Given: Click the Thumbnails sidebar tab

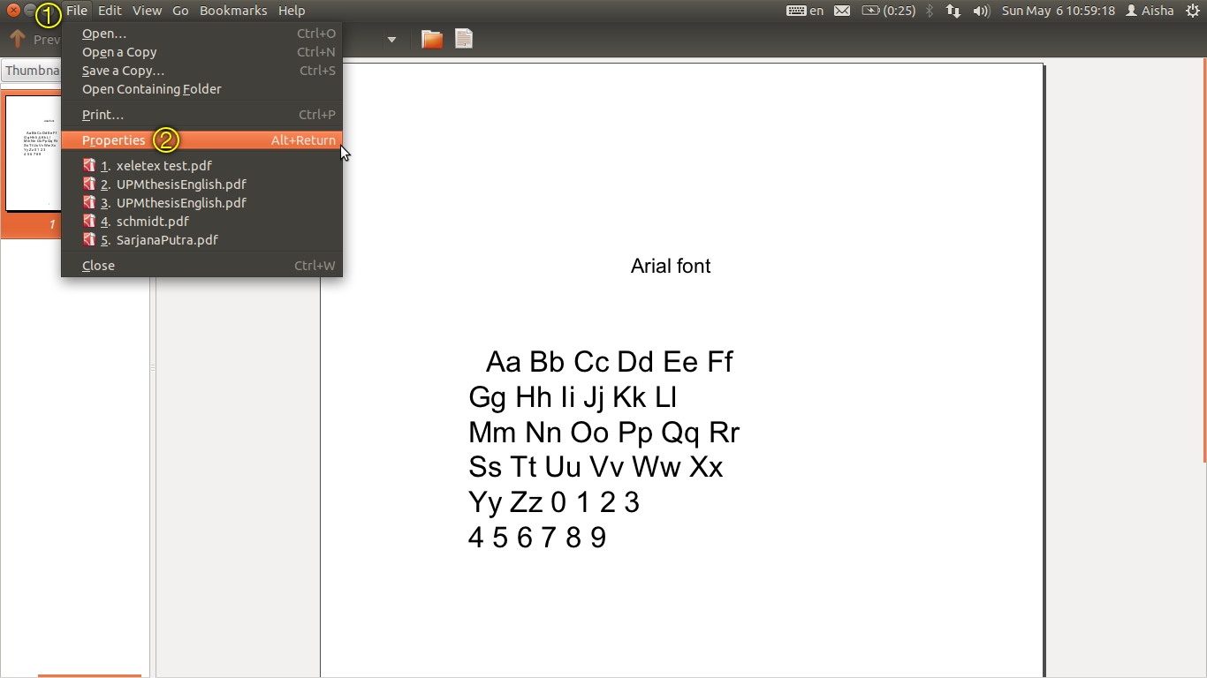Looking at the screenshot, I should (x=33, y=70).
